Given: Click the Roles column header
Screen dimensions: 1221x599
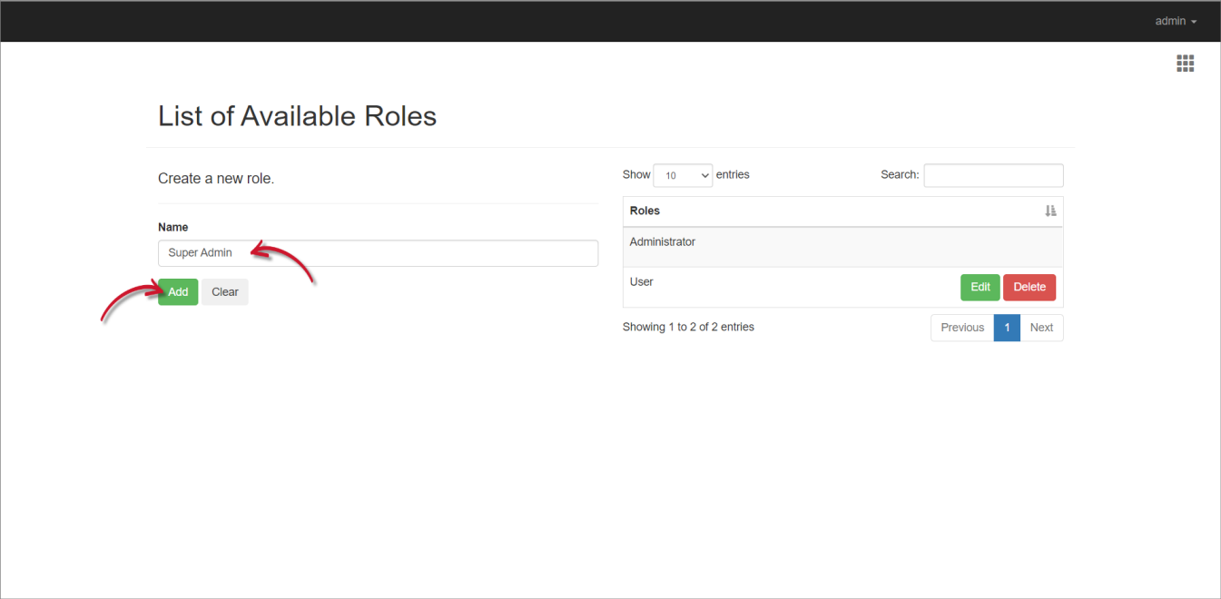Looking at the screenshot, I should tap(645, 211).
